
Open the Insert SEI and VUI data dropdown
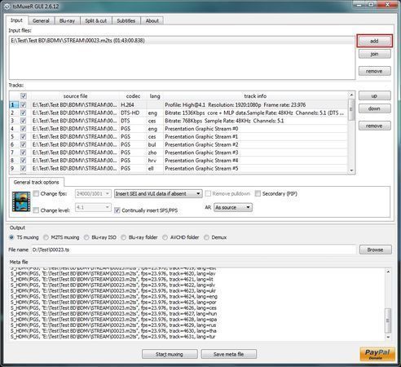(x=158, y=193)
